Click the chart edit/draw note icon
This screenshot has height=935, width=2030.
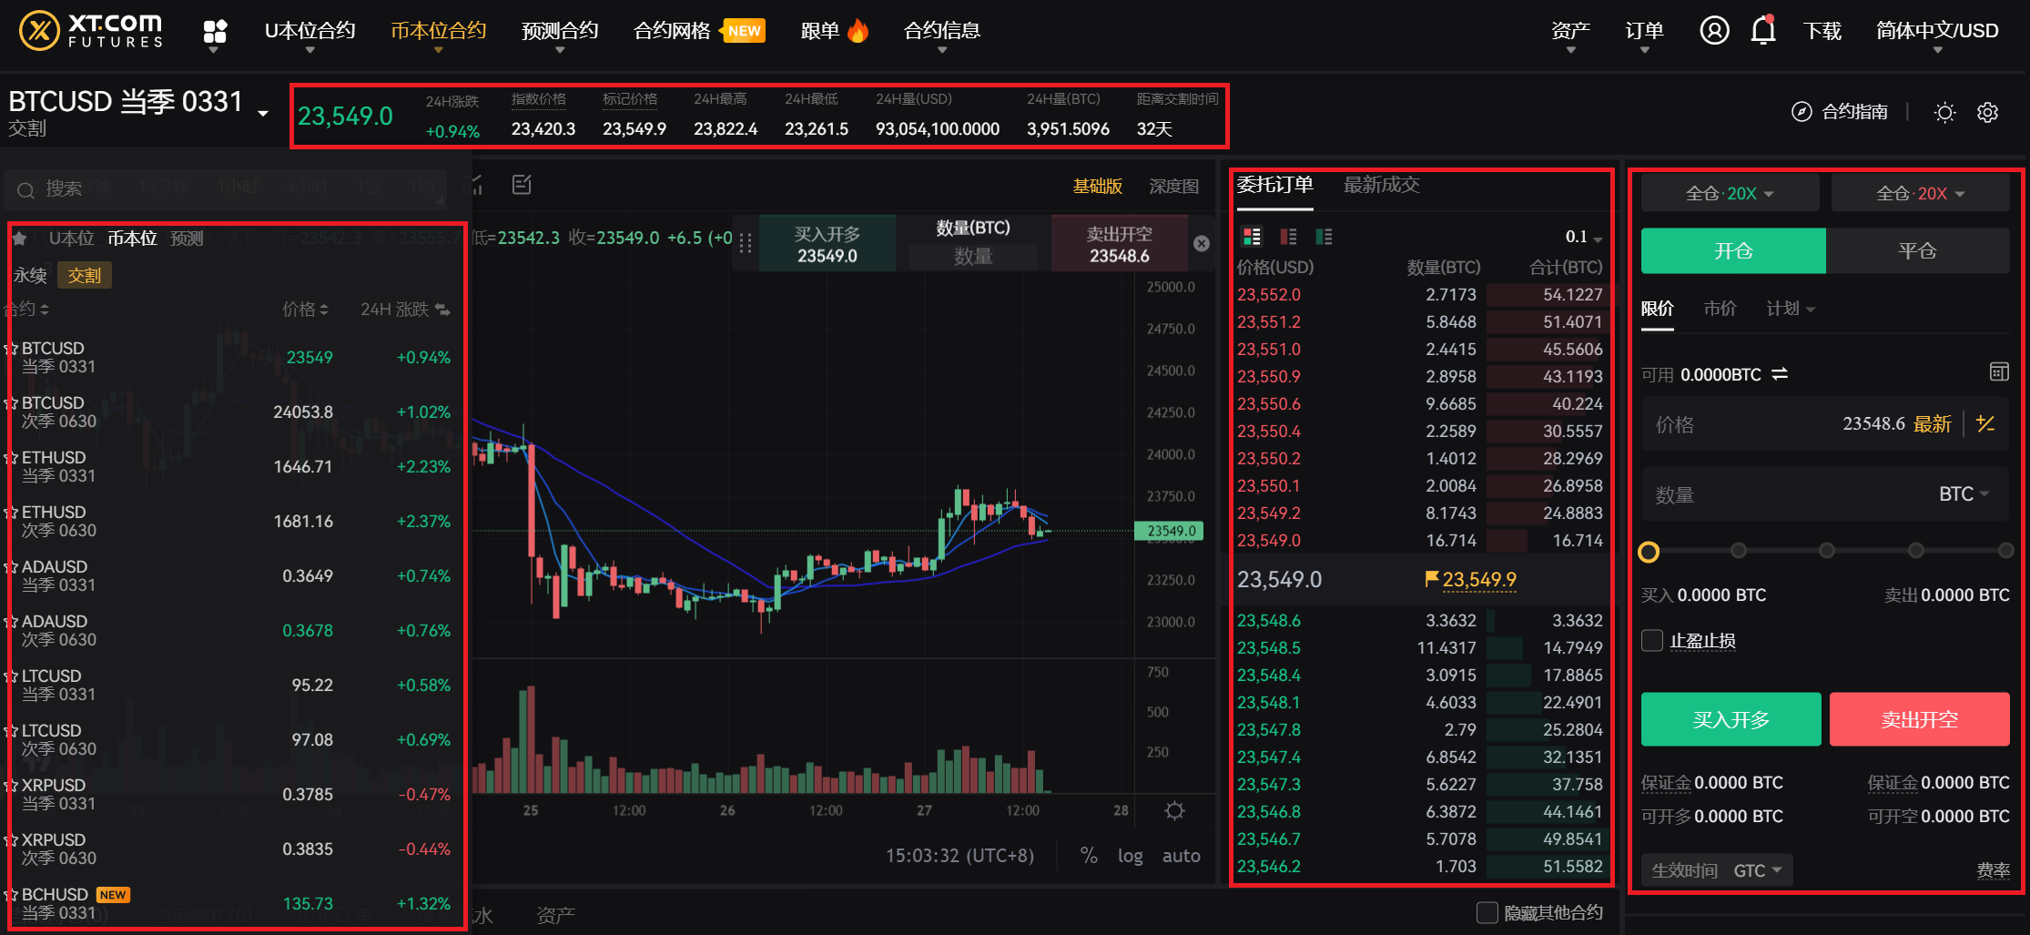(522, 185)
